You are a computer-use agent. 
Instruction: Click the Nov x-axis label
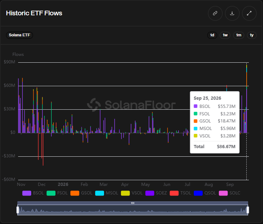point(21,184)
